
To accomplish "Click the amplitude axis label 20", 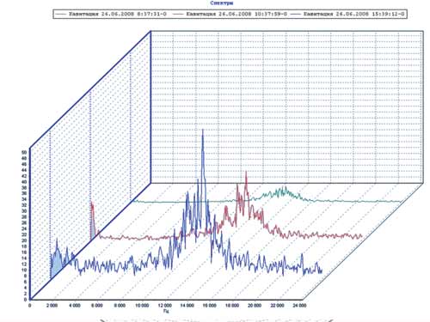I will [x=25, y=240].
